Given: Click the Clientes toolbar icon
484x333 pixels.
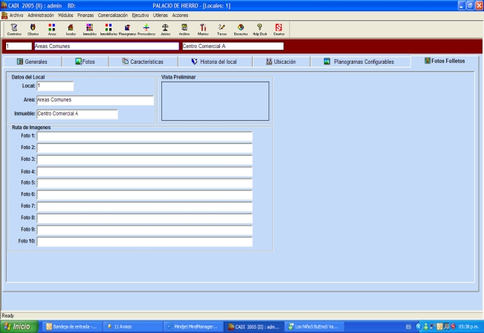Looking at the screenshot, I should (x=33, y=29).
